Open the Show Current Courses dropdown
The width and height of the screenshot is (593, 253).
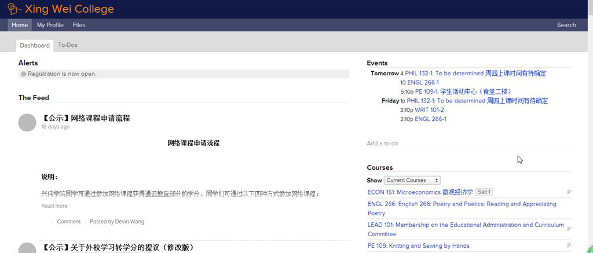(412, 180)
